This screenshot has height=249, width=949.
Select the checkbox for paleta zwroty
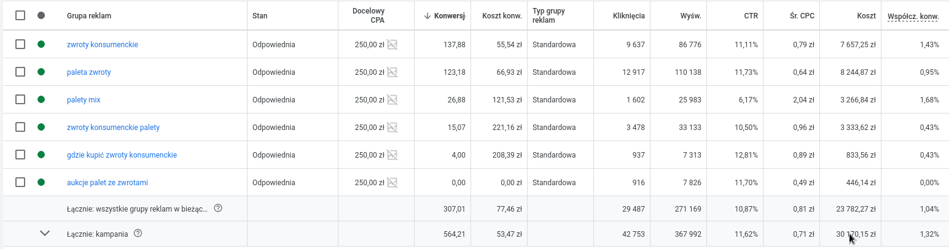pyautogui.click(x=20, y=72)
